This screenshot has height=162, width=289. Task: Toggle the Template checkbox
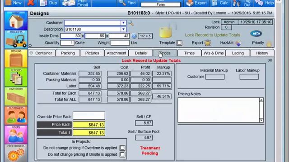click(x=179, y=43)
